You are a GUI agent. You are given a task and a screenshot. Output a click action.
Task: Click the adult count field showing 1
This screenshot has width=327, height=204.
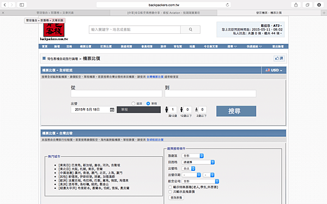click(173, 109)
